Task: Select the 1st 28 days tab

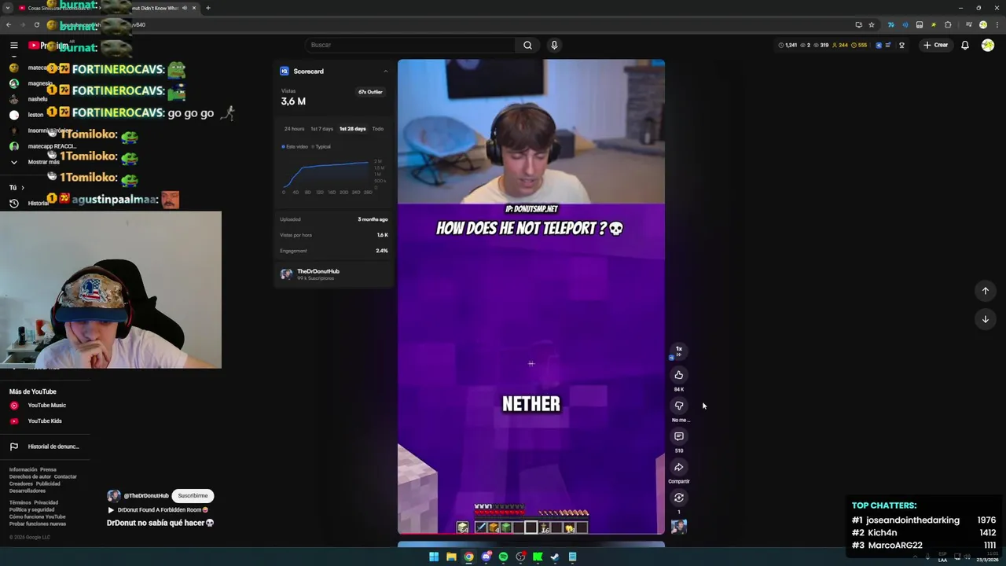Action: (x=352, y=129)
